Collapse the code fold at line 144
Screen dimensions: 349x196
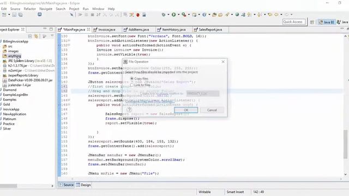tap(69, 100)
